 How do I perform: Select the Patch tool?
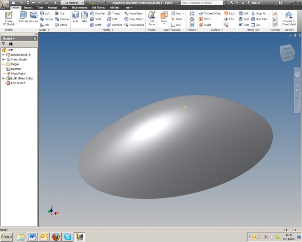[230, 13]
